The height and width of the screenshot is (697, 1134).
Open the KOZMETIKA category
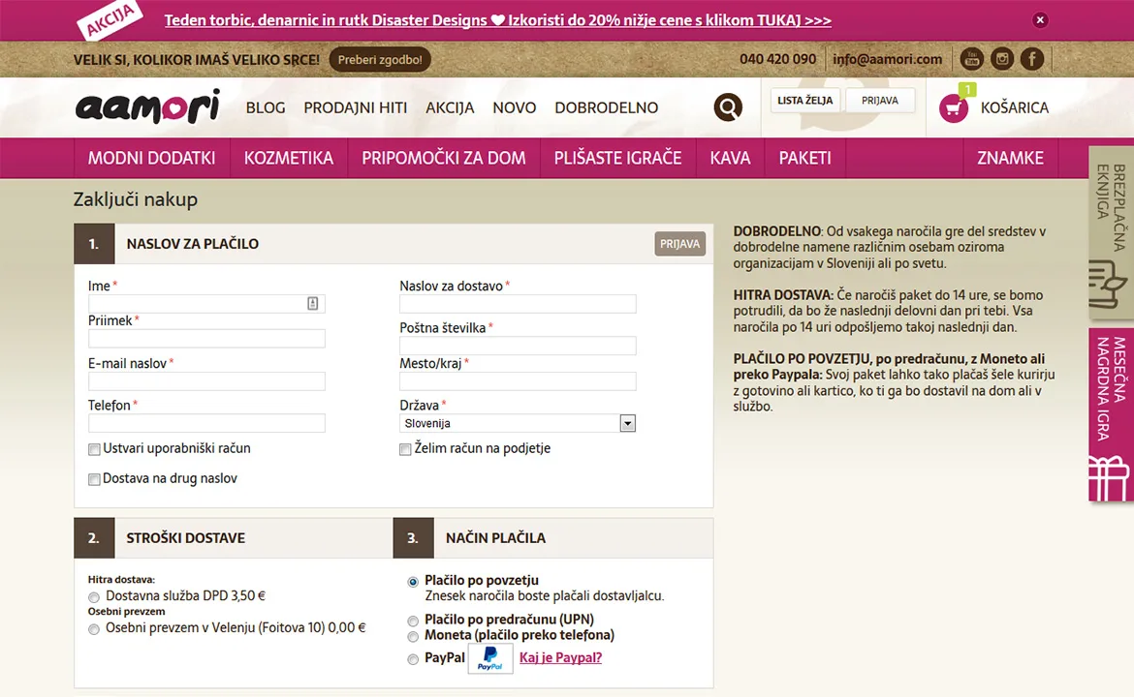tap(289, 158)
